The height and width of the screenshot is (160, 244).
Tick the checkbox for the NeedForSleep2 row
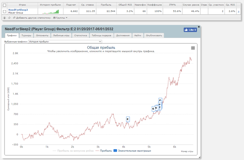[x=5, y=11]
